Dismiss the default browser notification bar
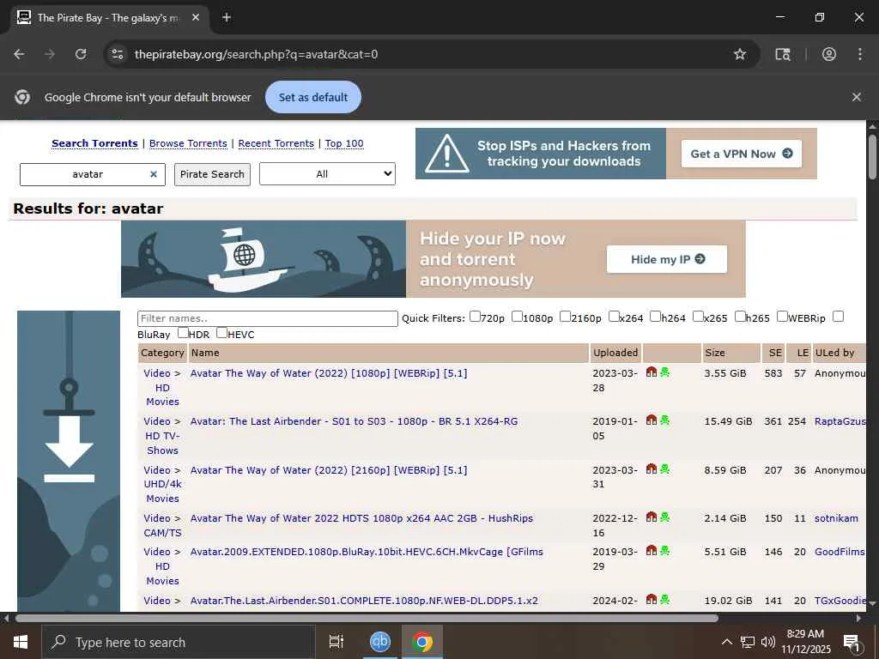879x659 pixels. click(857, 97)
